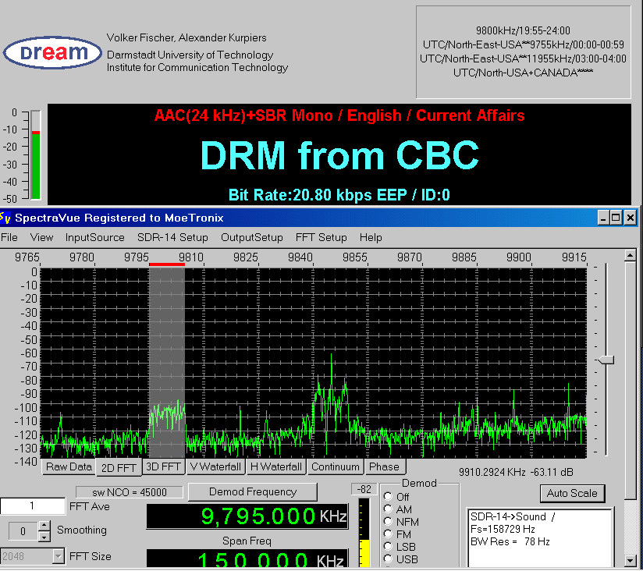The image size is (643, 571).
Task: Click the DRM from CBC station label
Action: (339, 155)
